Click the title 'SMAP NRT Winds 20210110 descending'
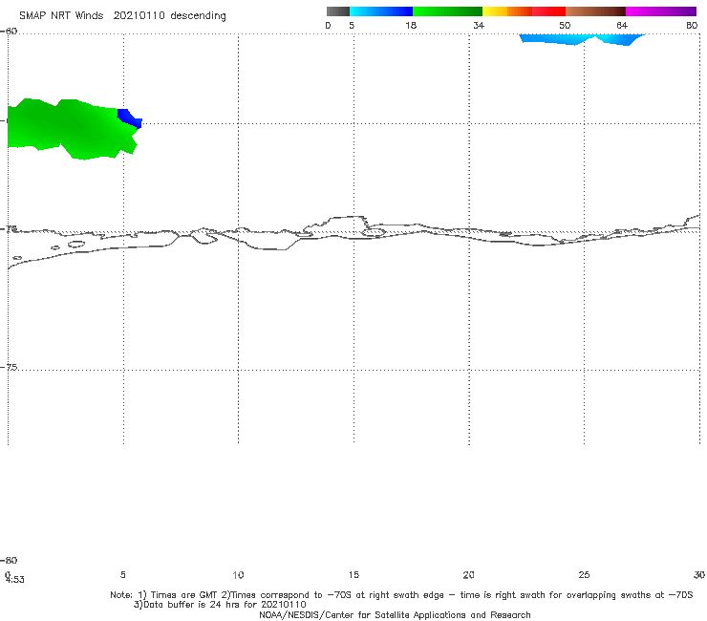This screenshot has height=621, width=707. (x=122, y=16)
